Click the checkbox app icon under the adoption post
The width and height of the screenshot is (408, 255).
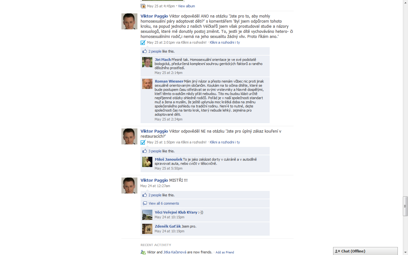pyautogui.click(x=143, y=42)
